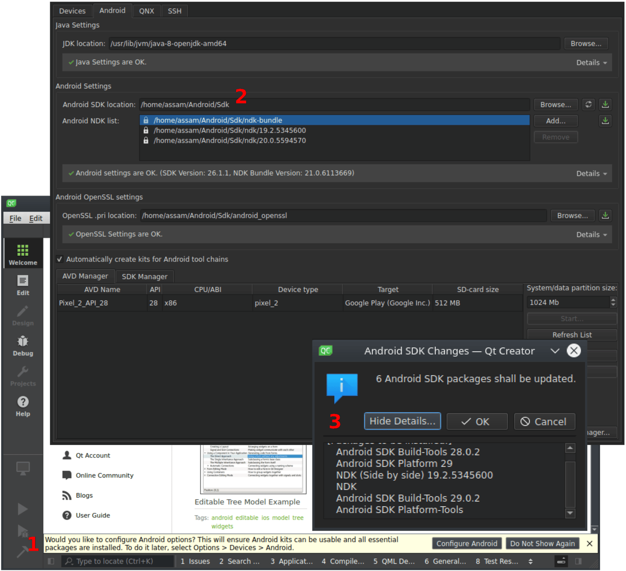Open the Welcome mode in sidebar
The width and height of the screenshot is (626, 571).
[23, 254]
